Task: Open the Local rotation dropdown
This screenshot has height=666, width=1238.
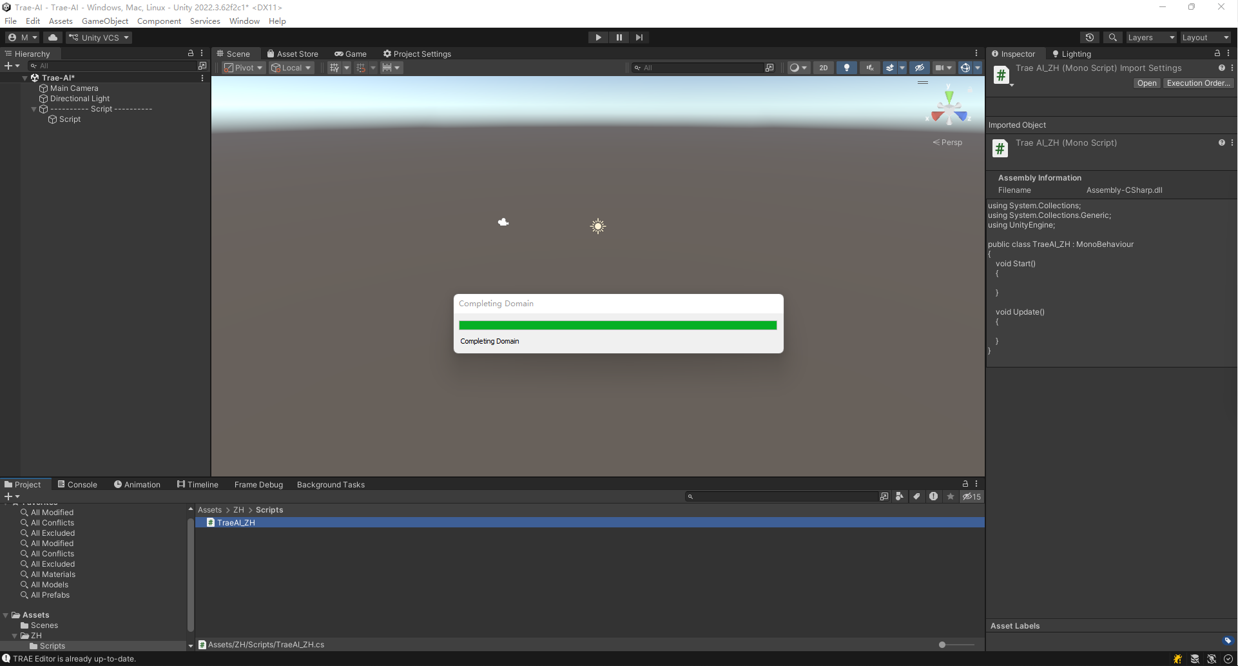Action: (291, 68)
